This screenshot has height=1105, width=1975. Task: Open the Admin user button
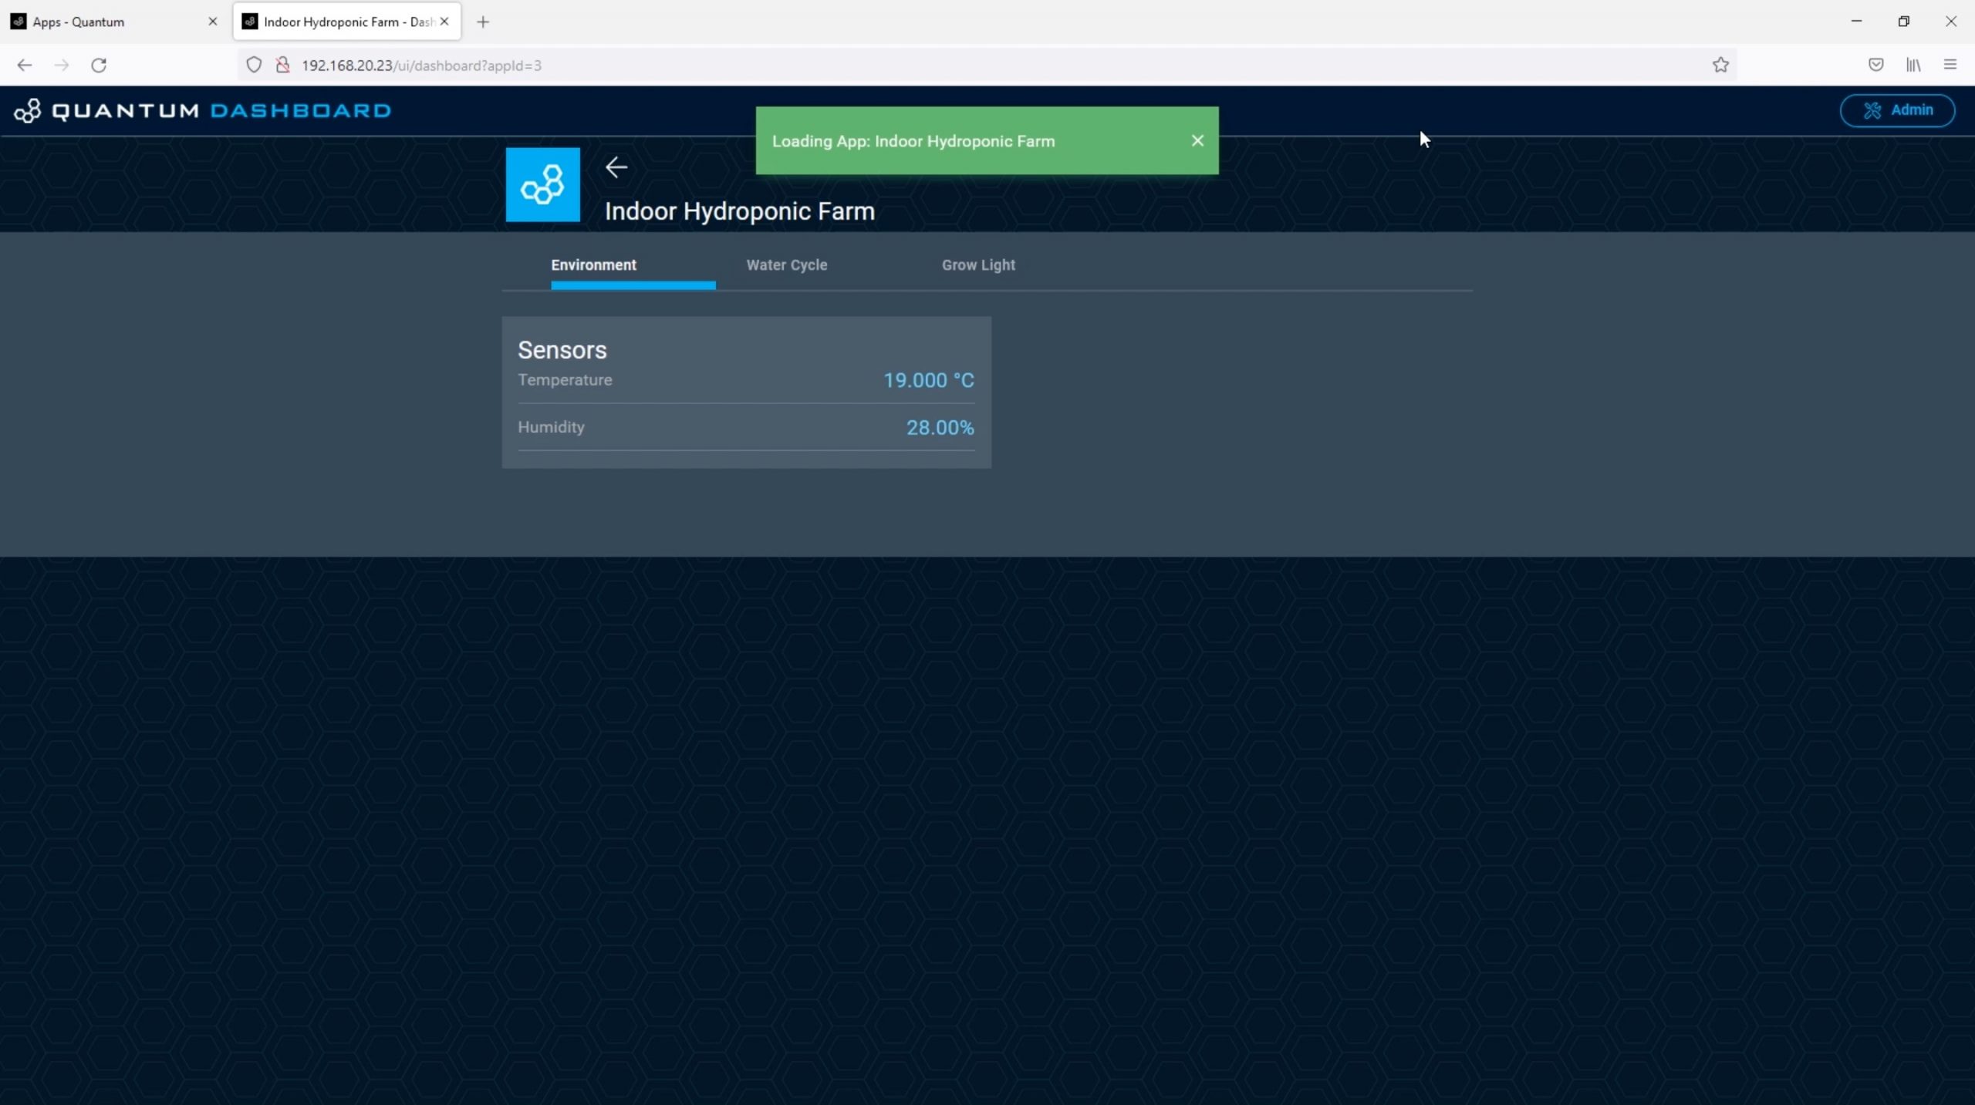[x=1896, y=110]
